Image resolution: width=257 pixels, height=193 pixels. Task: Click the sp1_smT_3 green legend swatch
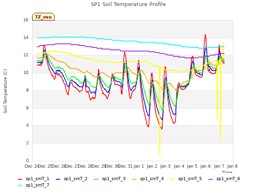tap(96, 179)
